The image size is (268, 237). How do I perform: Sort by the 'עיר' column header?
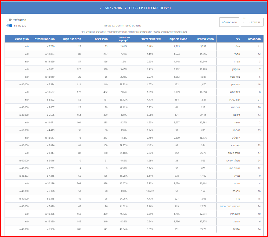click(238, 39)
